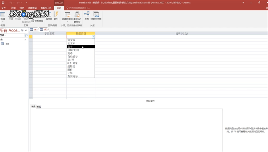268x152 pixels.
Task: Click the first field name cell
Action: 49,37
